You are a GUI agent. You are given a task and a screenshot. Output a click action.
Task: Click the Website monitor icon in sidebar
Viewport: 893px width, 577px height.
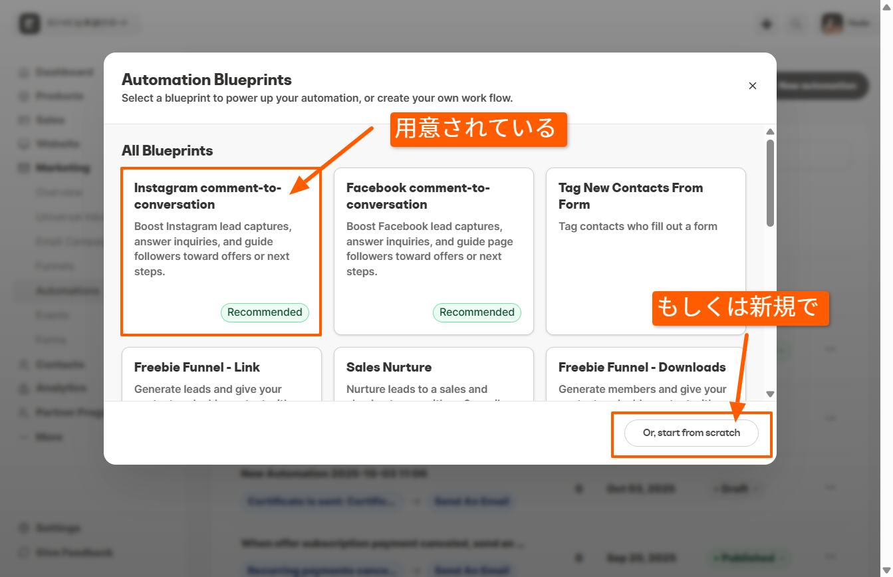tap(24, 144)
